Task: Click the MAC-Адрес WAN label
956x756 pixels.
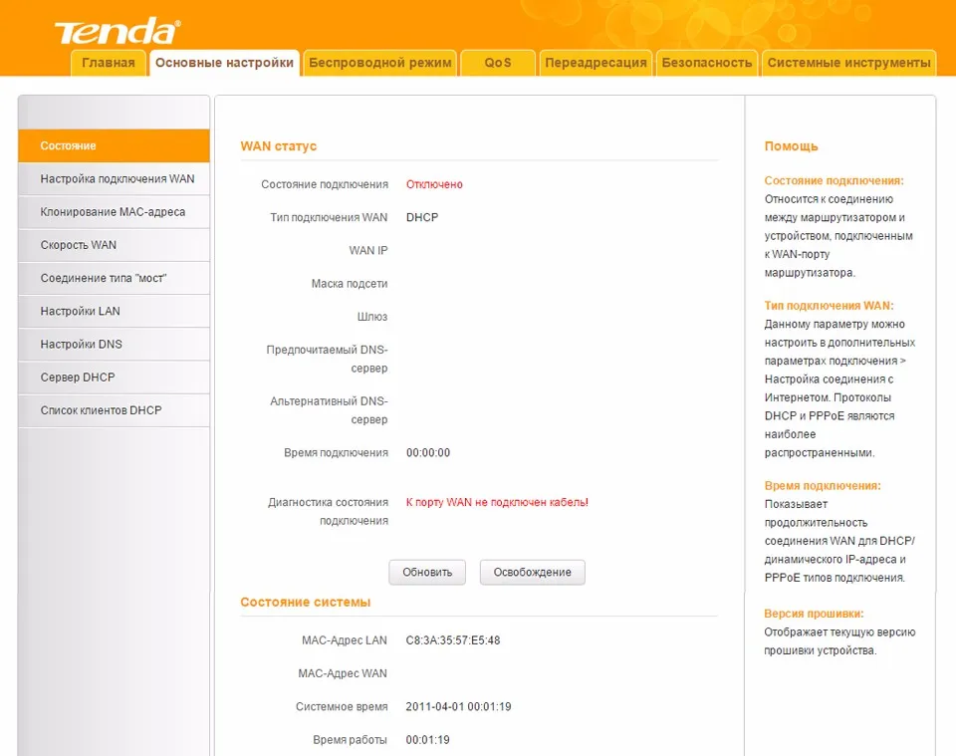Action: pos(343,673)
